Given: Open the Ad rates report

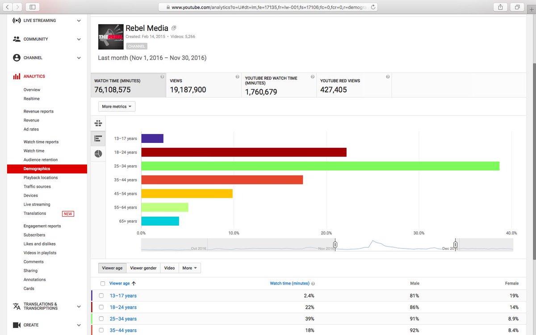Looking at the screenshot, I should pos(31,129).
